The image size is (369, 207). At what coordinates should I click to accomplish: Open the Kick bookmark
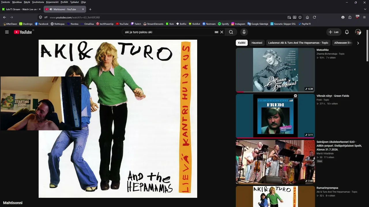point(170,24)
